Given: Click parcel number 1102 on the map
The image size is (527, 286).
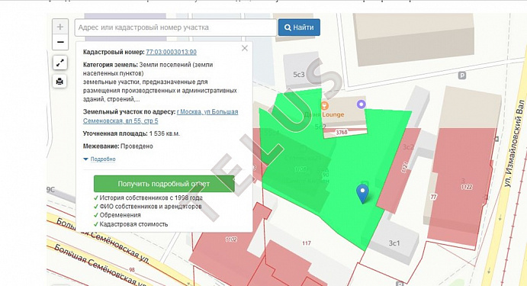Looking at the screenshot, I should 231,239.
